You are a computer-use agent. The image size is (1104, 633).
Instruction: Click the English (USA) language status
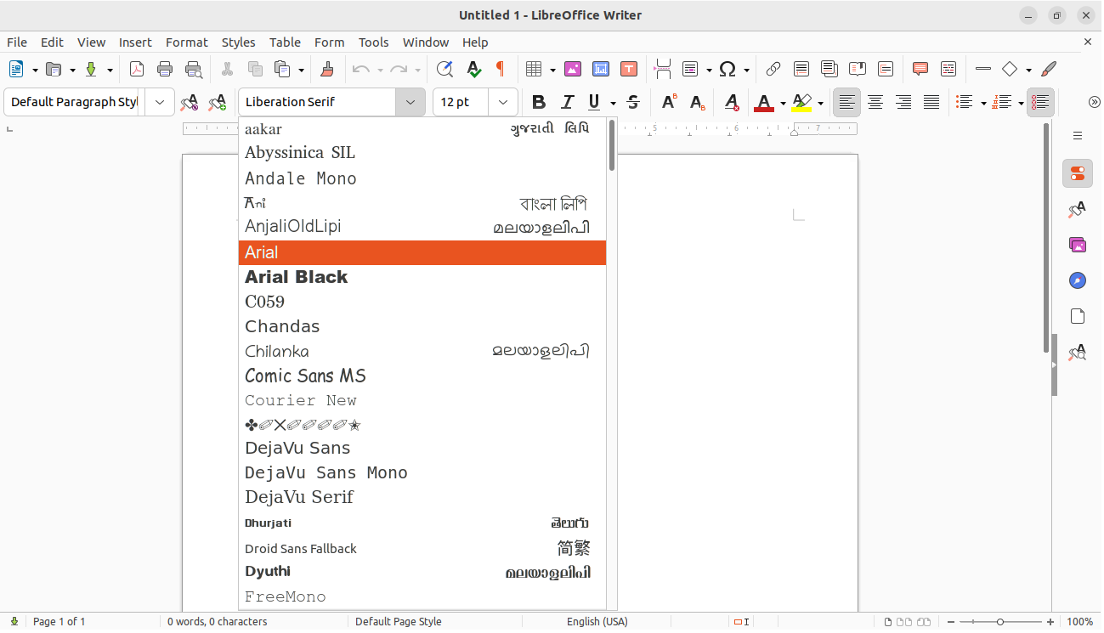(x=597, y=622)
